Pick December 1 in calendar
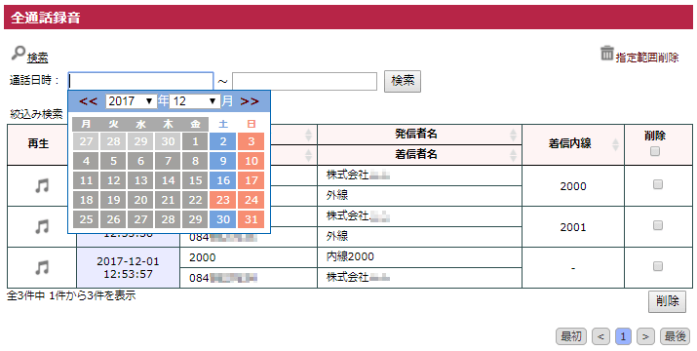The height and width of the screenshot is (351, 697). pos(196,141)
